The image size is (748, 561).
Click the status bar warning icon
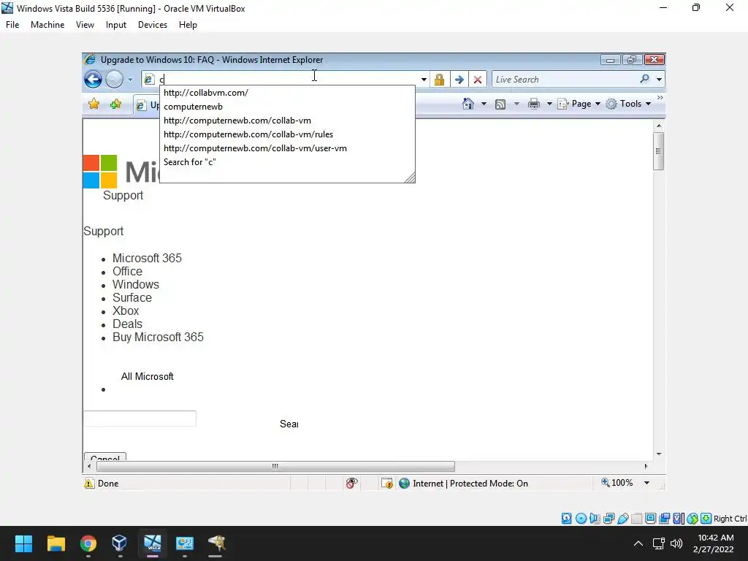[x=89, y=484]
